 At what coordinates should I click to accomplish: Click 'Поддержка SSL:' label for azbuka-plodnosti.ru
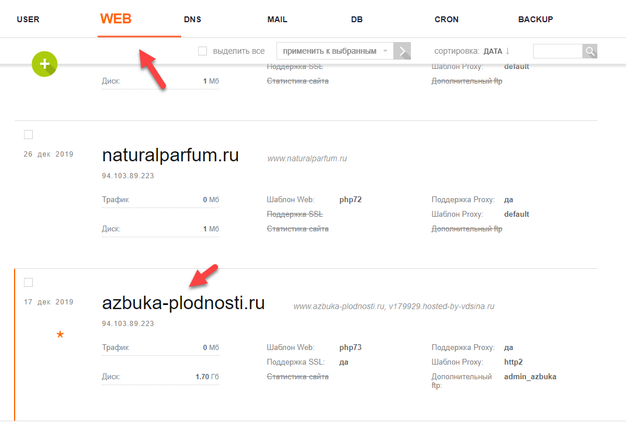296,362
